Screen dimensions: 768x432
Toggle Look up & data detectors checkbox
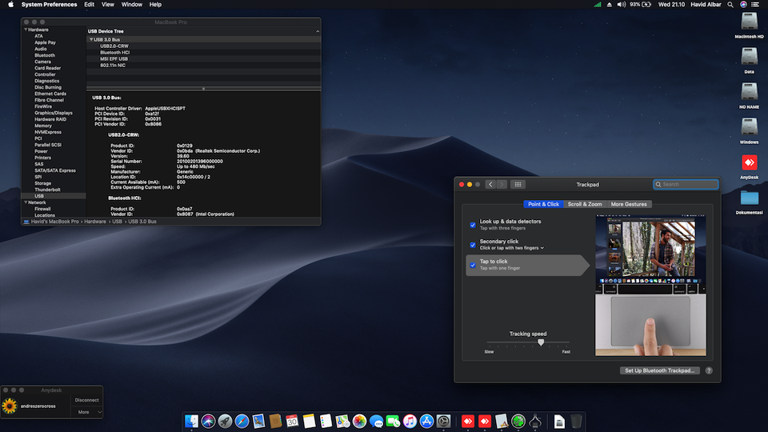tap(473, 225)
